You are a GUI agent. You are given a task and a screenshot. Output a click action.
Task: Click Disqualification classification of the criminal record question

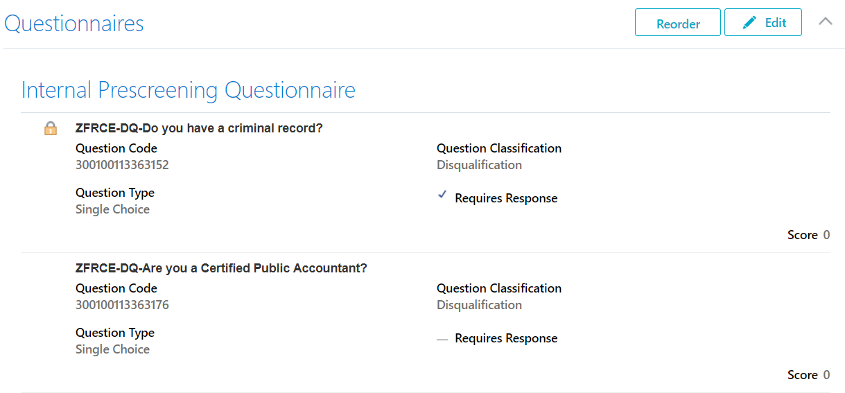tap(479, 165)
